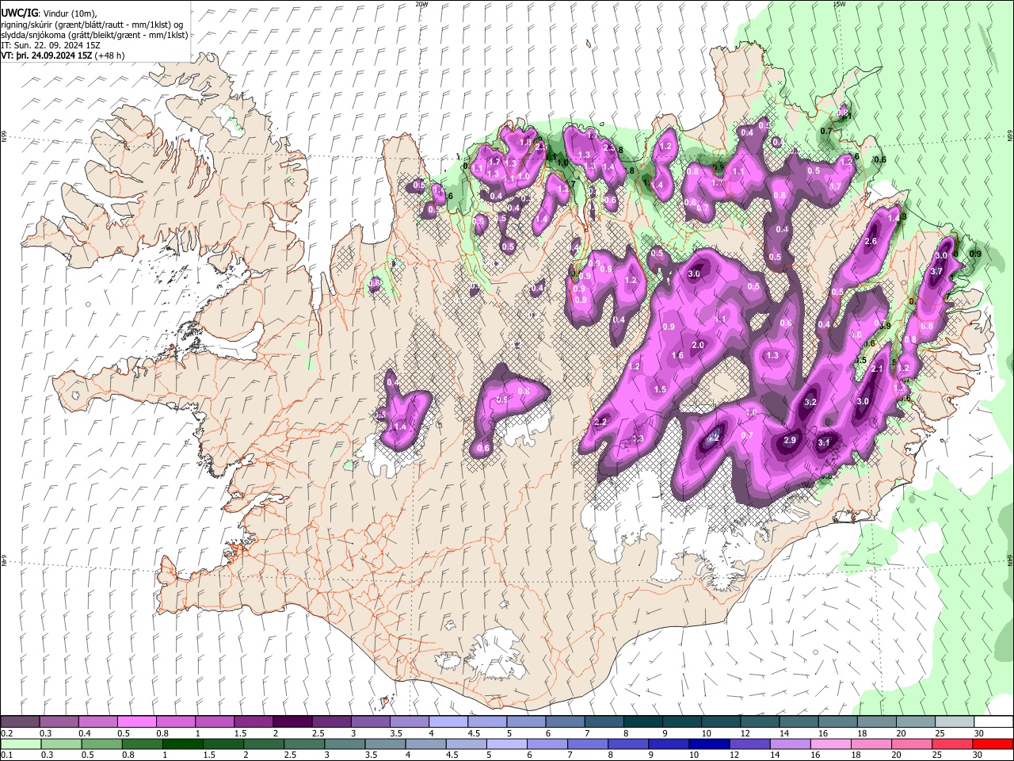Click the light pink 16–18 swatch, lower legend row

pyautogui.click(x=830, y=744)
